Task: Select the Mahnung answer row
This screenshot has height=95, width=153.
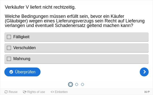Action: [76, 59]
